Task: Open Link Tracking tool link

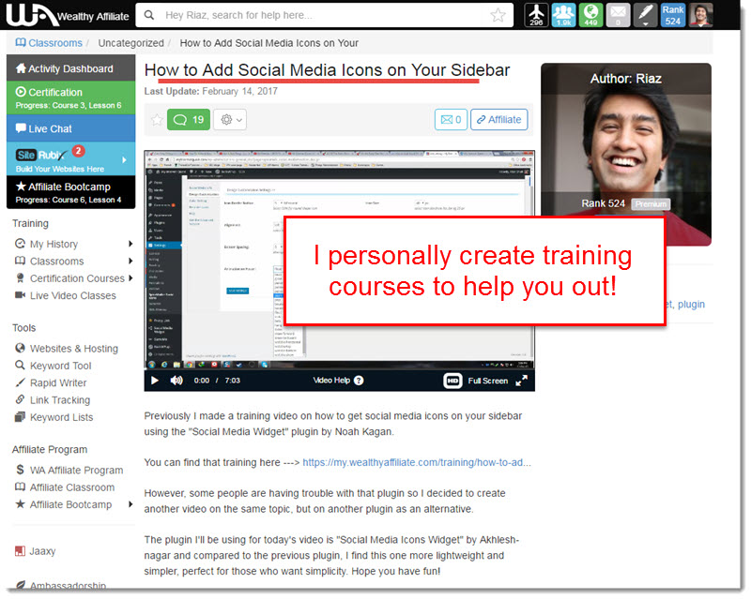Action: [x=60, y=400]
